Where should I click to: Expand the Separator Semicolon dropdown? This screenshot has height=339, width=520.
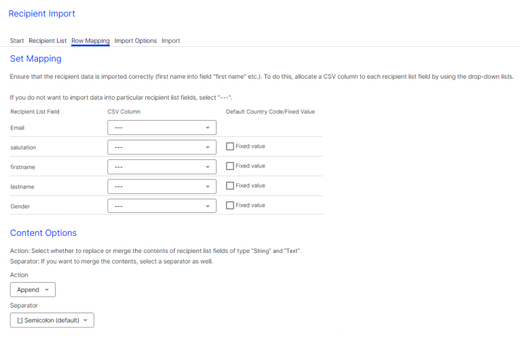[x=52, y=321]
